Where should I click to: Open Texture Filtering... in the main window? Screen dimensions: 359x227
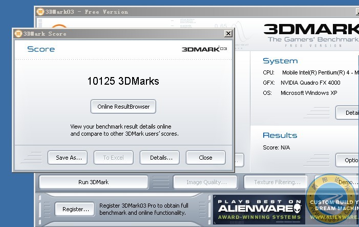[276, 182]
